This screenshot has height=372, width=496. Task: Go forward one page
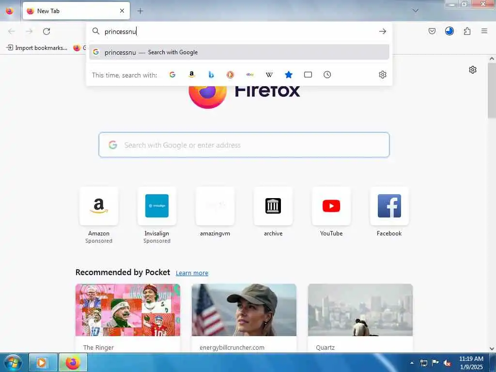coord(29,31)
